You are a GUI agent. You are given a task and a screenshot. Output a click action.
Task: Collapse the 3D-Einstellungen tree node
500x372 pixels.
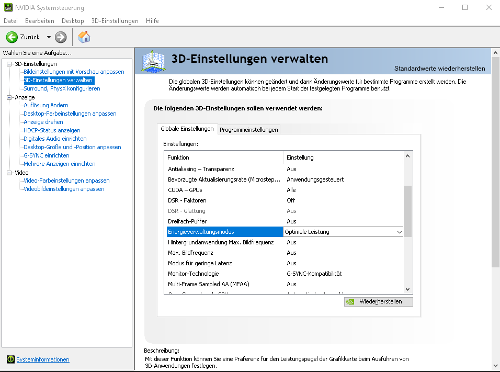[x=9, y=64]
